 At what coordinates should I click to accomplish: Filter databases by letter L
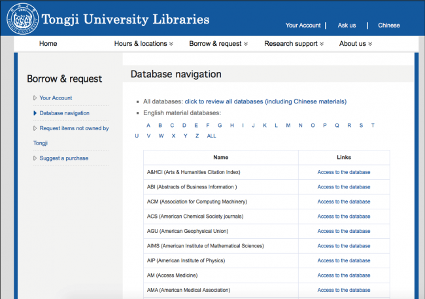(276, 126)
